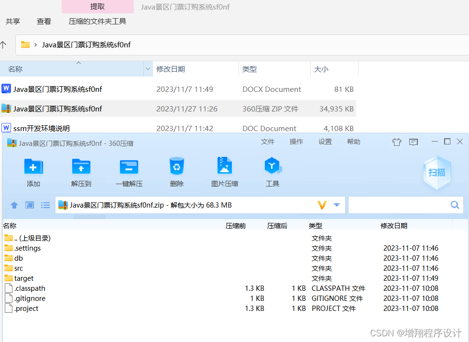Viewport: 469px width, 342px height.
Task: Expand the archive path dropdown arrow
Action: click(337, 205)
